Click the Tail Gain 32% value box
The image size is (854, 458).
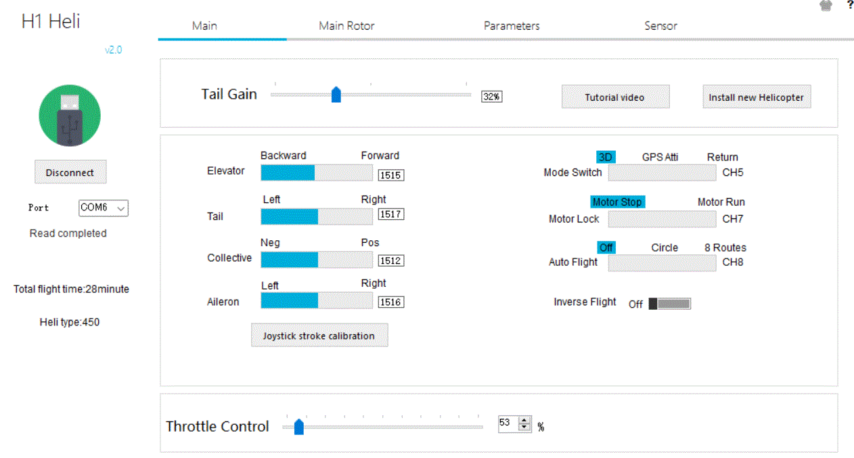click(x=492, y=97)
